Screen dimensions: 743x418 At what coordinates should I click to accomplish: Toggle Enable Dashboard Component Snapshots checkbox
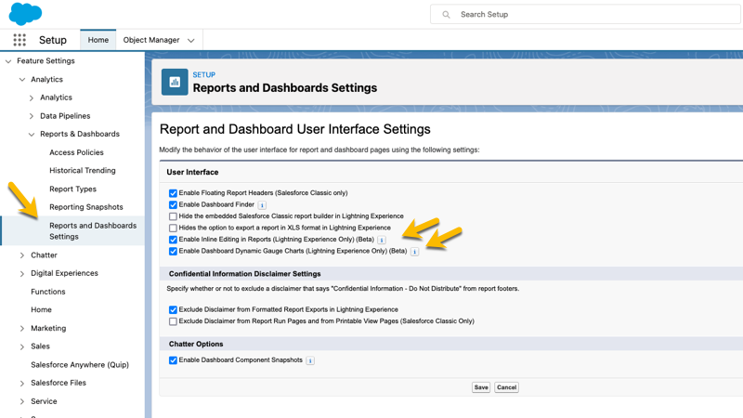pyautogui.click(x=173, y=360)
